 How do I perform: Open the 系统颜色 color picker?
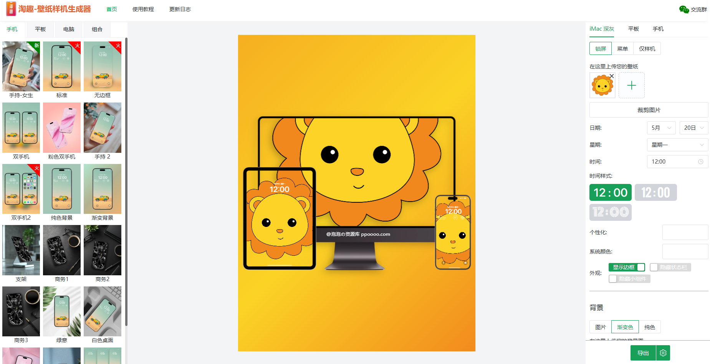685,251
